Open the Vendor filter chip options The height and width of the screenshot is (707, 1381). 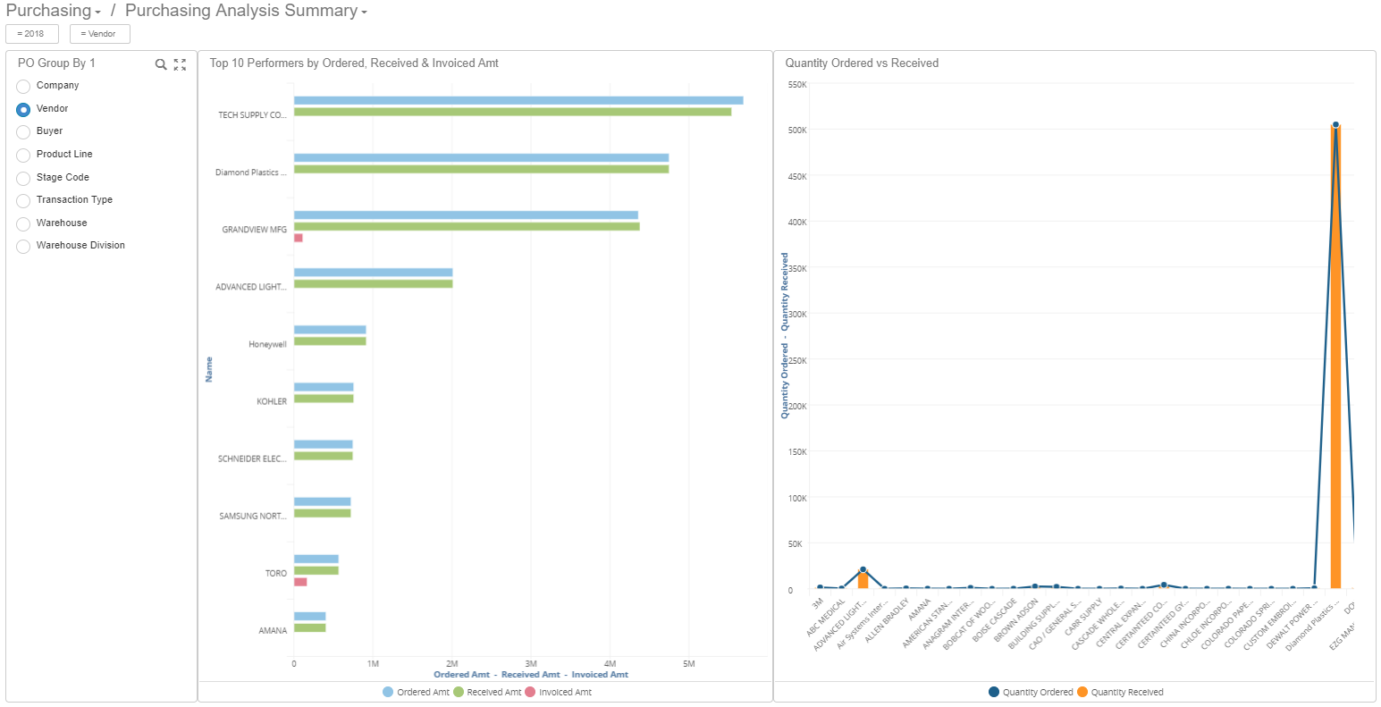click(99, 33)
